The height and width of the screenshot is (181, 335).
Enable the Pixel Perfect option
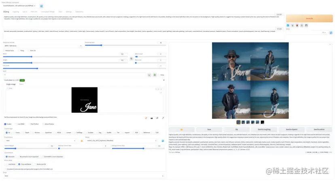point(29,124)
